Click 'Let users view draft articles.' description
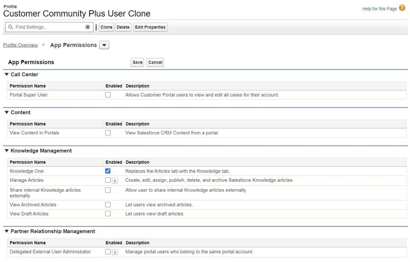Screen dimensions: 410x262 click(155, 214)
